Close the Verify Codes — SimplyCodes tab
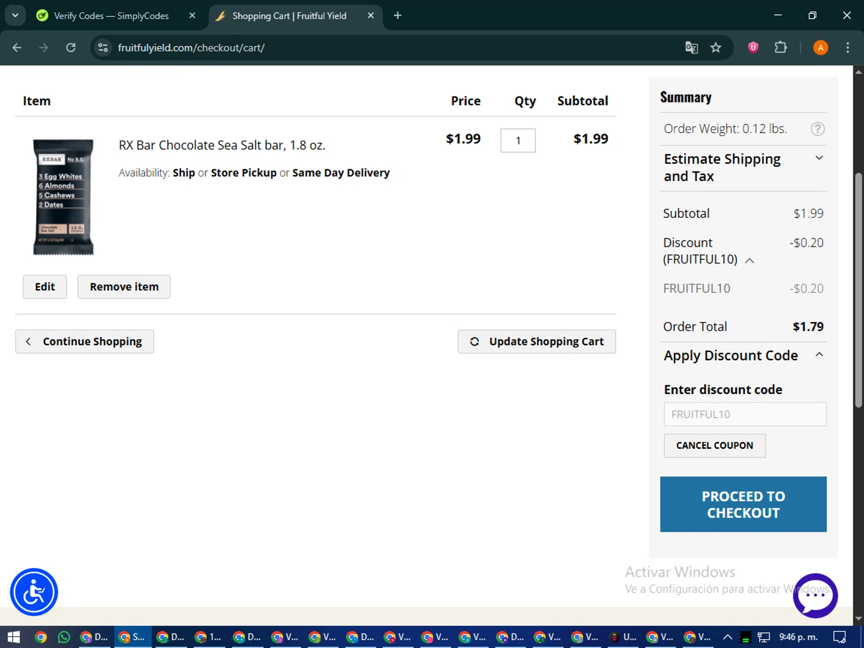The height and width of the screenshot is (648, 864). click(x=192, y=16)
